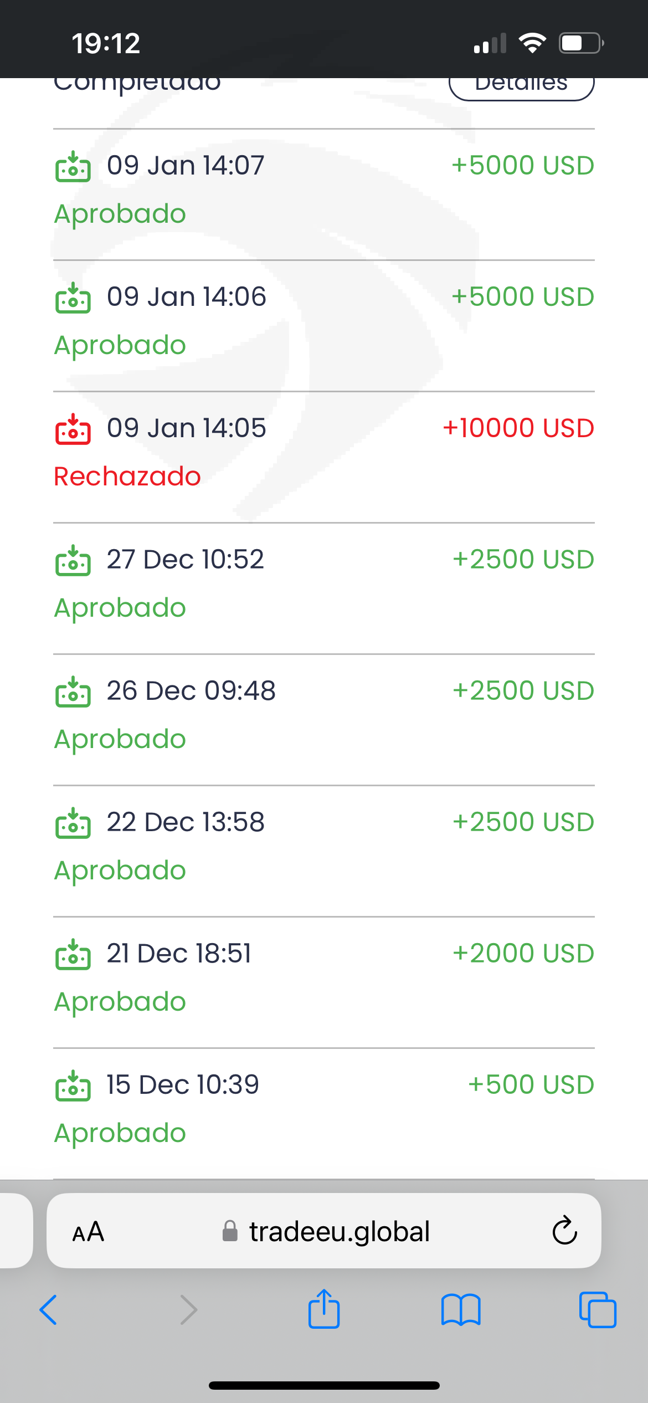Screen dimensions: 648x1403
Task: Tap the 19:12 status bar clock
Action: 106,43
